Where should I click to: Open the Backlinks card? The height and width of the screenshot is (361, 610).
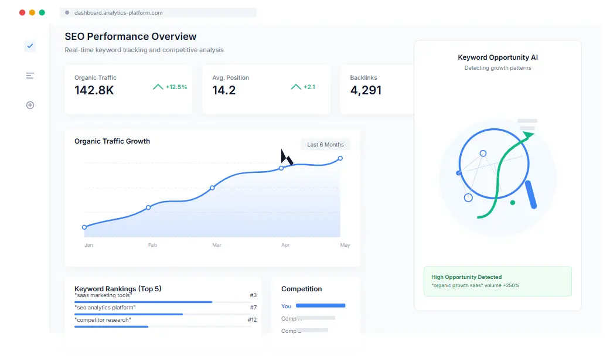[x=377, y=89]
